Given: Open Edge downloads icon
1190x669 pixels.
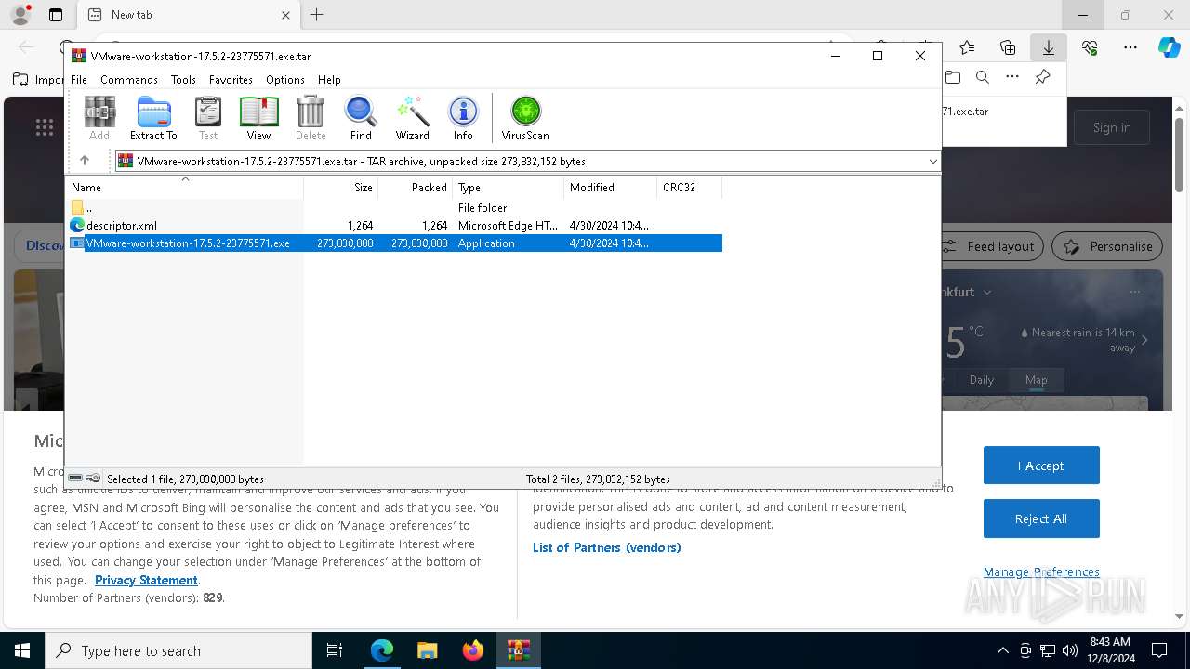Looking at the screenshot, I should coord(1049,46).
